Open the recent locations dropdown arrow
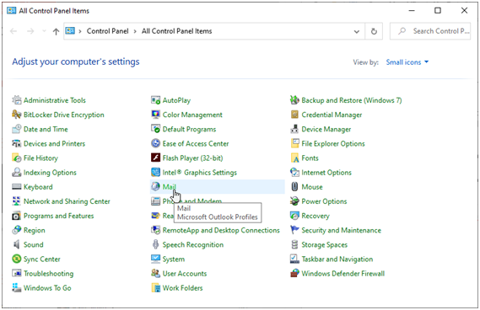The width and height of the screenshot is (480, 310). tap(44, 31)
